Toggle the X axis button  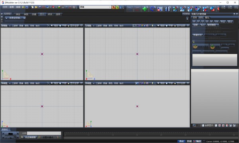pyautogui.click(x=114, y=7)
